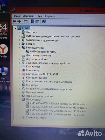Select the Сетевые адаптеры label
105x140 pixels.
36,117
